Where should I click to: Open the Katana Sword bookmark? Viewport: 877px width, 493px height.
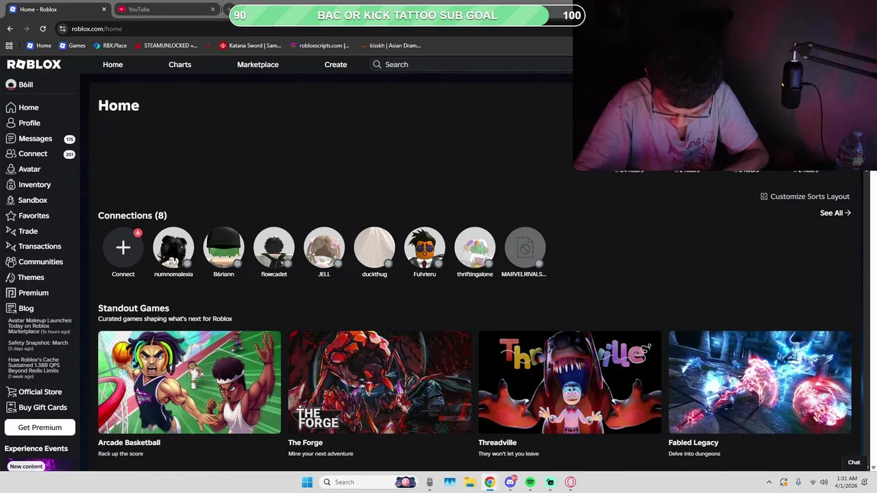[250, 45]
